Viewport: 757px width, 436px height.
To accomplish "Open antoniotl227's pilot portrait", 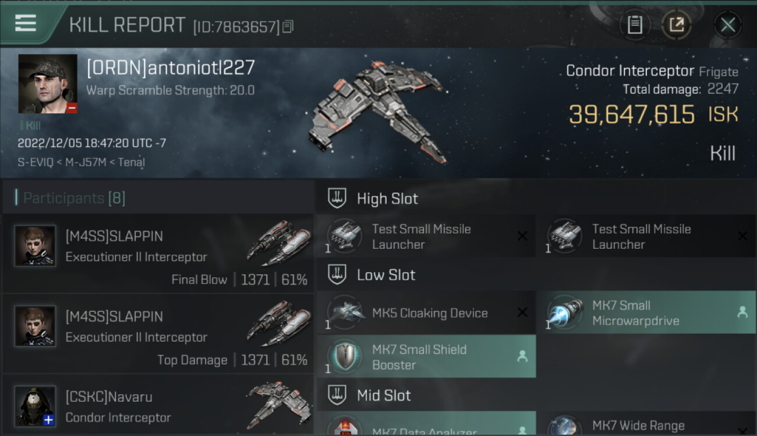I will tap(48, 84).
